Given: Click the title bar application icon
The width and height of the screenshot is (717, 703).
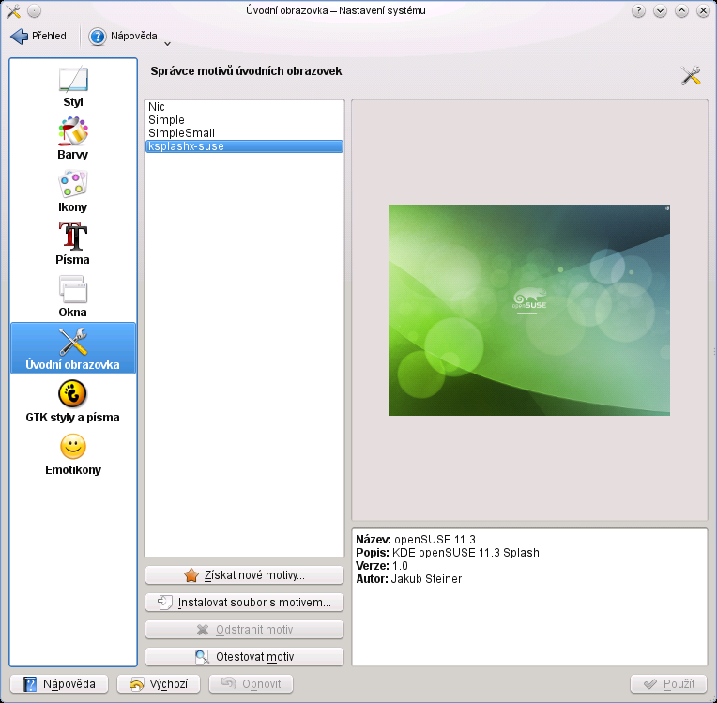Looking at the screenshot, I should (13, 10).
